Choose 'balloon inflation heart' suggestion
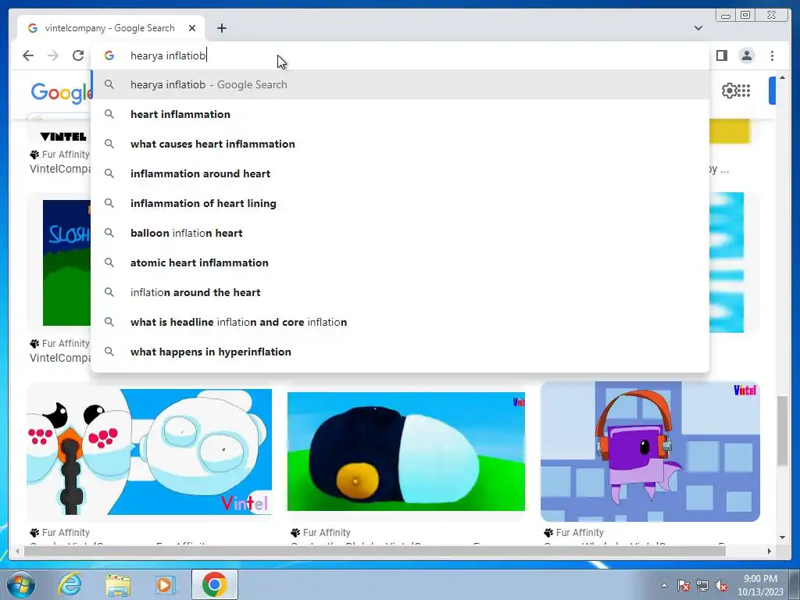 [x=400, y=233]
